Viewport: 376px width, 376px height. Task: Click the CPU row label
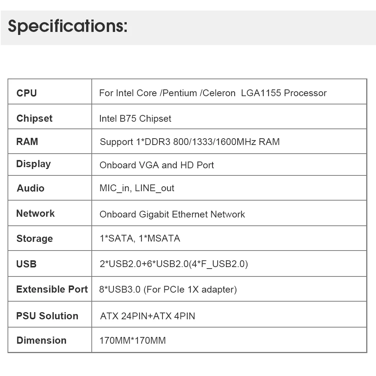[27, 93]
